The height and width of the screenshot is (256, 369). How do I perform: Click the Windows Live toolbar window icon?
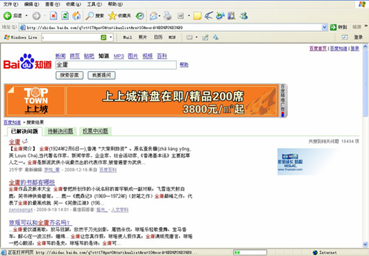(x=189, y=37)
